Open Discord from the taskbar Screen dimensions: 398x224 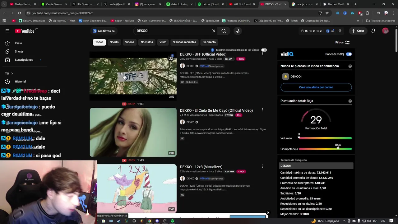[x=157, y=221]
